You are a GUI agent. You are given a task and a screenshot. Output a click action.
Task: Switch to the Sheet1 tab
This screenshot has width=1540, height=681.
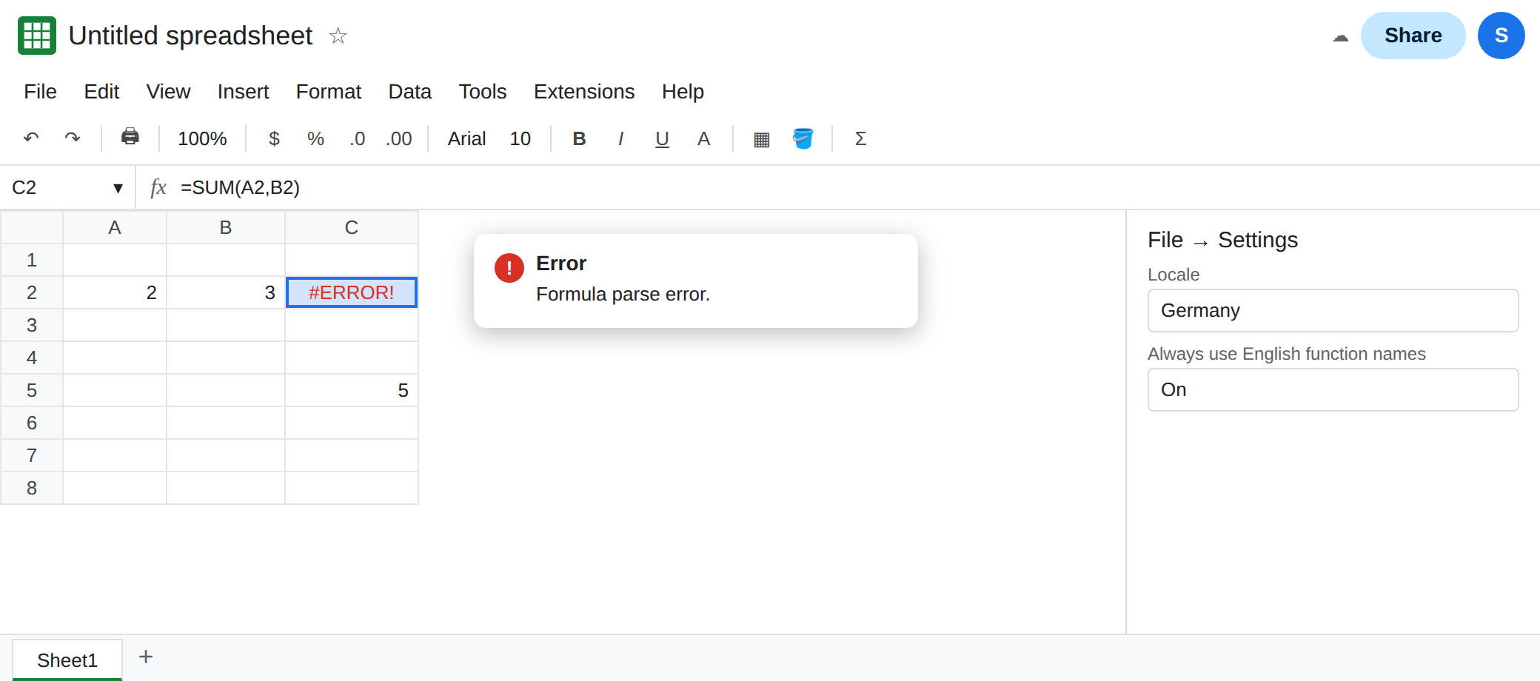point(67,660)
